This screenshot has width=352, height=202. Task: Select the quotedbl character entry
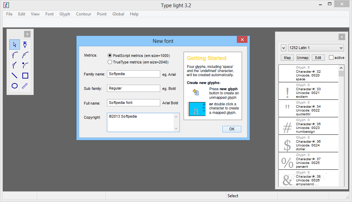(308, 108)
